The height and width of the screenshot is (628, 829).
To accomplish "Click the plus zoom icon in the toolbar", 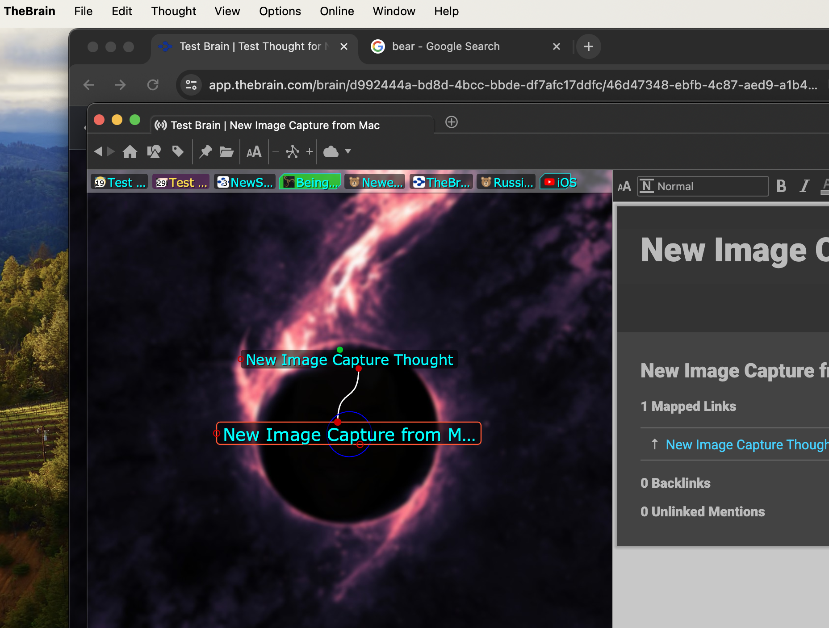I will (310, 152).
